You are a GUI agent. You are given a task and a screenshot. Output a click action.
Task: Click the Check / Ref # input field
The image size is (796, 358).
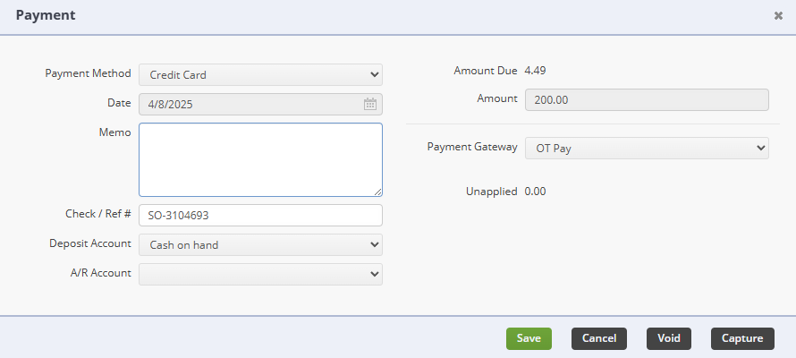(x=260, y=216)
